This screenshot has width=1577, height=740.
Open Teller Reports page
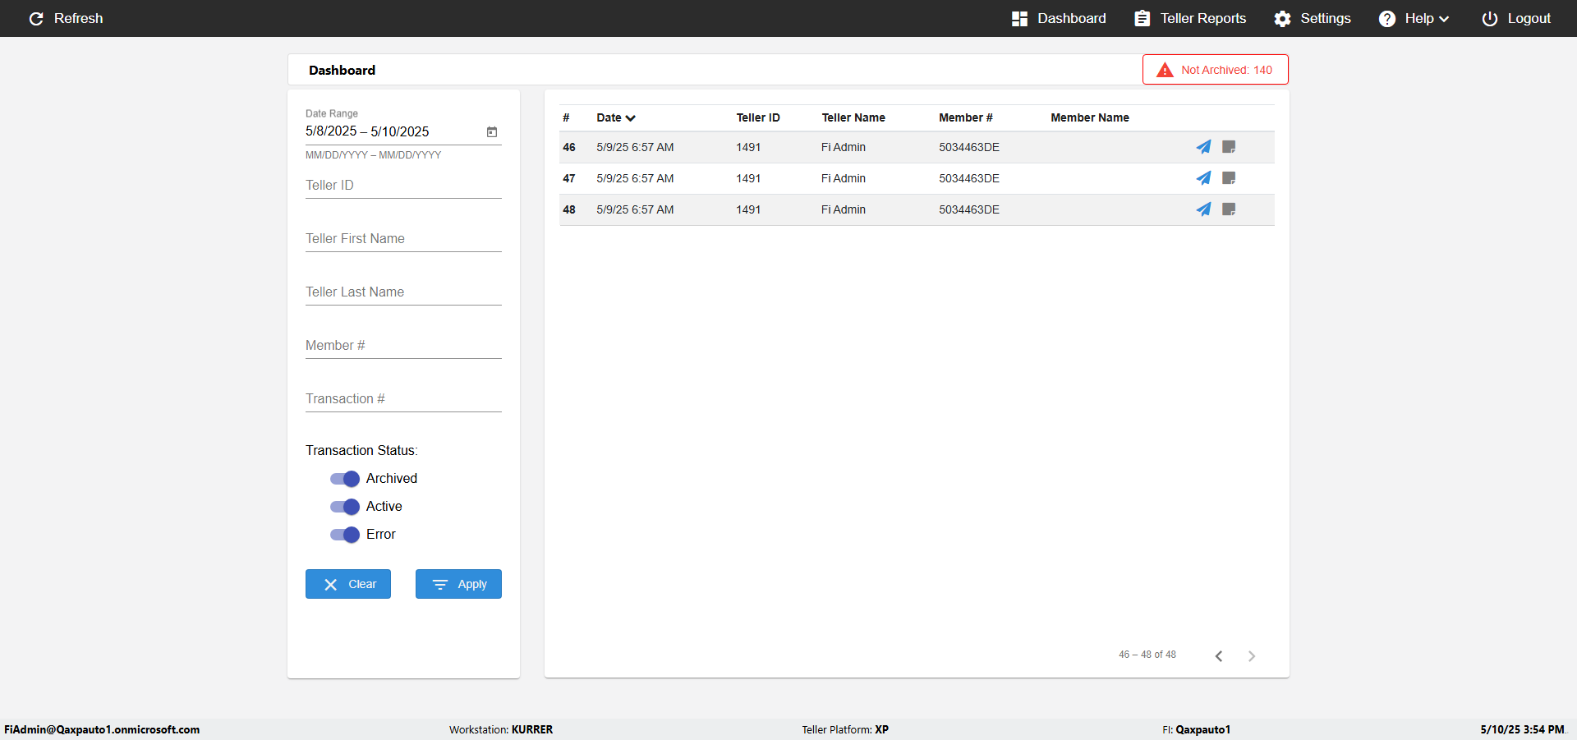tap(1190, 18)
